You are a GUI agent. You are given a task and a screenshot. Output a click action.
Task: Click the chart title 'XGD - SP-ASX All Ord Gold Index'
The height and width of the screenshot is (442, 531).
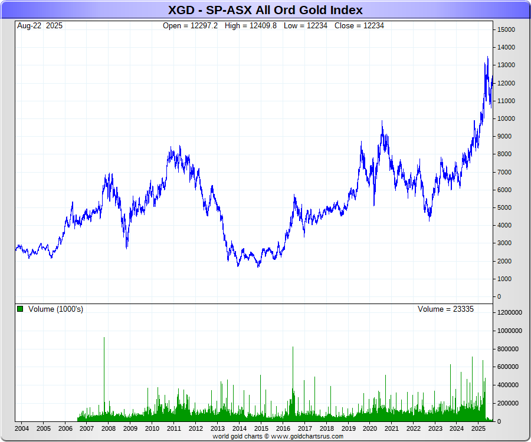pyautogui.click(x=265, y=10)
